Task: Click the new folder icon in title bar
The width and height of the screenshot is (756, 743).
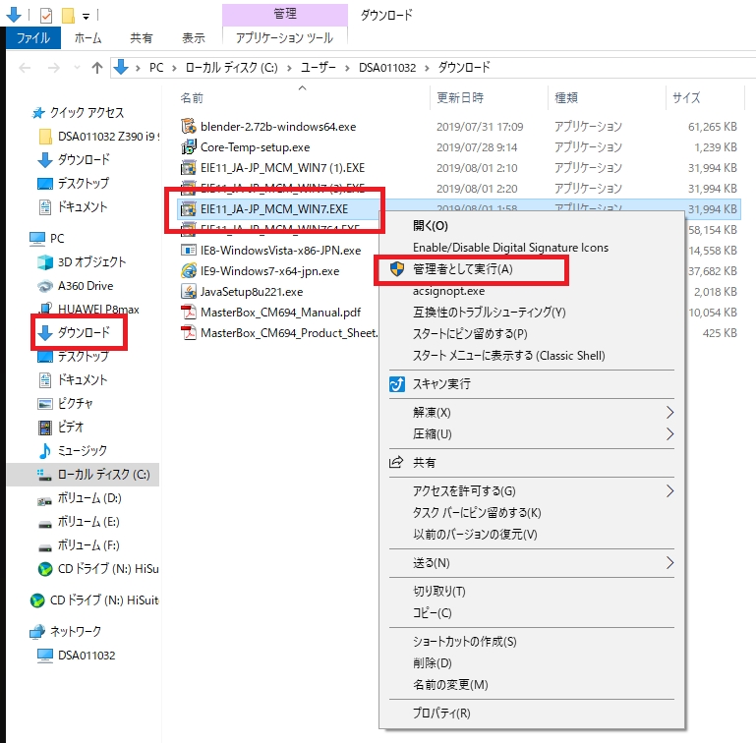Action: [68, 16]
